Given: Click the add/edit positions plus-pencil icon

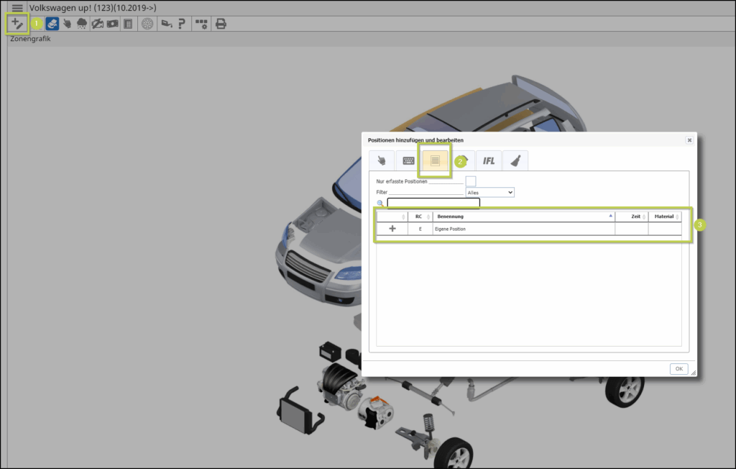Looking at the screenshot, I should pyautogui.click(x=17, y=24).
